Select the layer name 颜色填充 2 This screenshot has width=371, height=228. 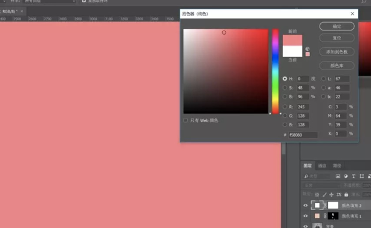click(x=351, y=205)
